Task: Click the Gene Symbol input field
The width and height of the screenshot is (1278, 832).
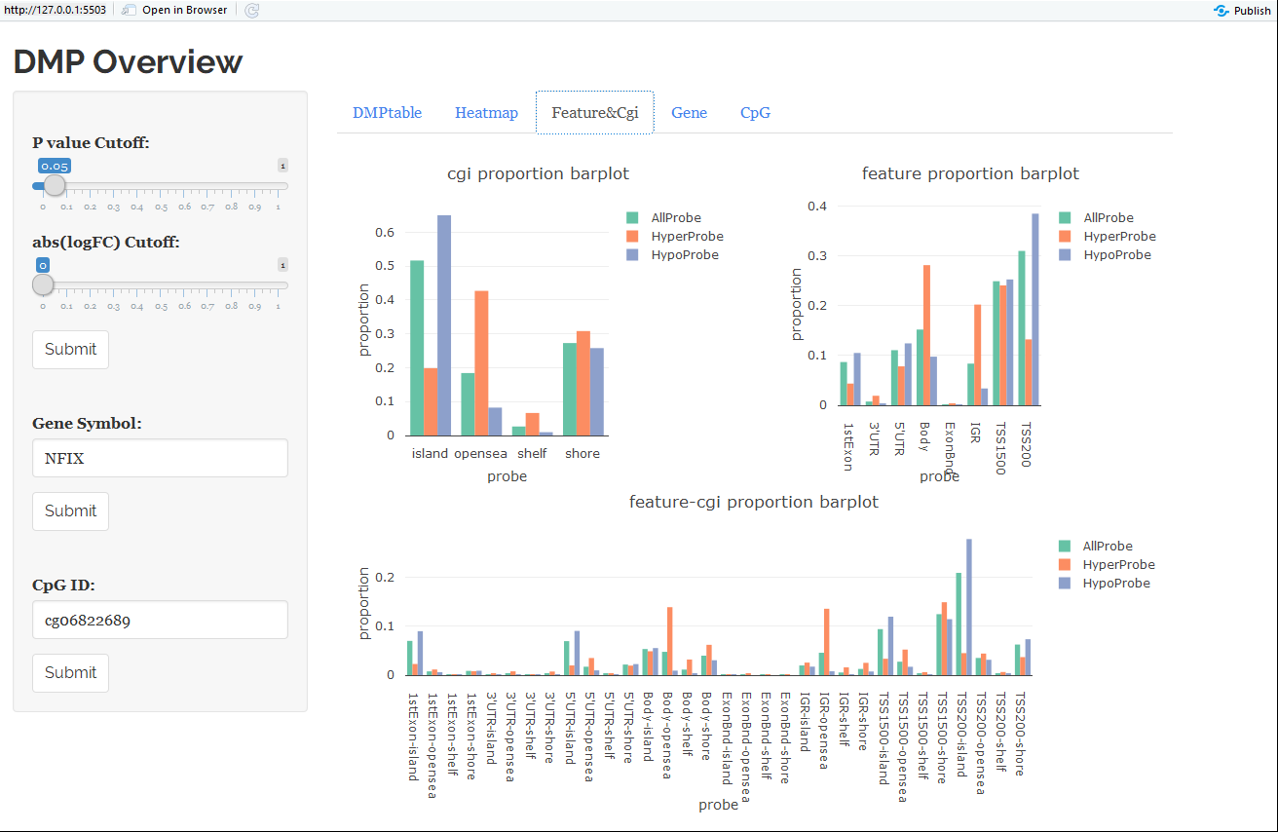Action: [x=160, y=458]
